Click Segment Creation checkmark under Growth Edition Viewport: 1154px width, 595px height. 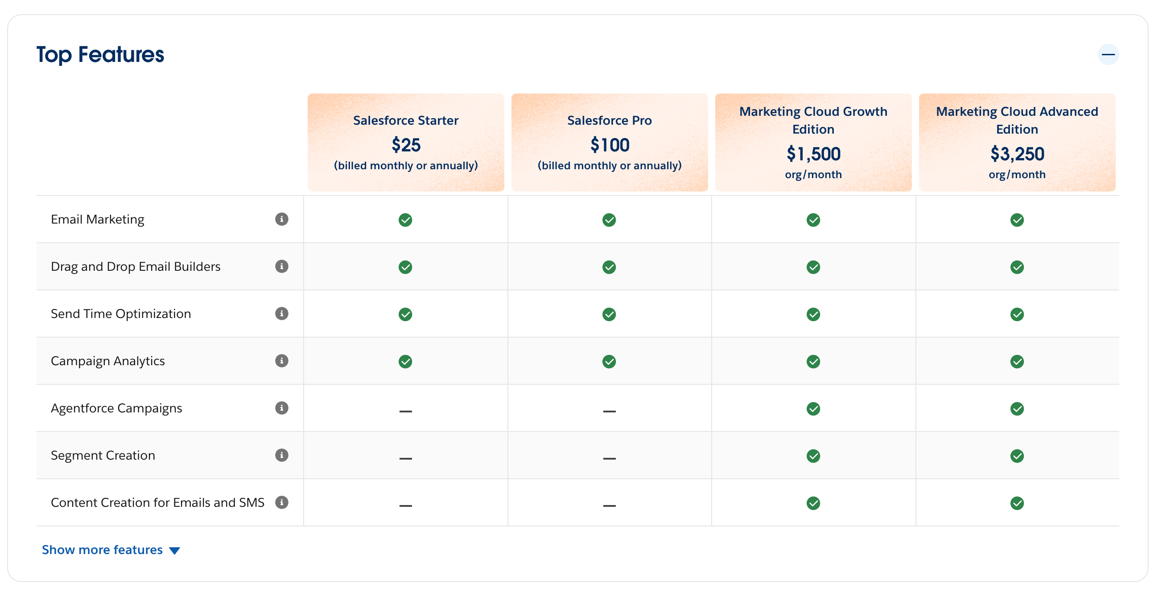pos(813,456)
